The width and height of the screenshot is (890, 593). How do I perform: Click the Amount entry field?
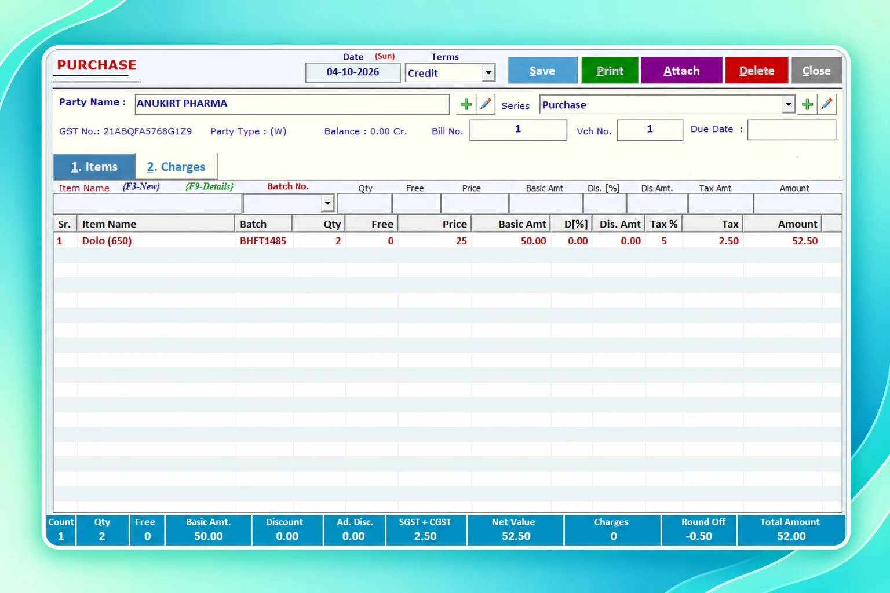(x=798, y=203)
